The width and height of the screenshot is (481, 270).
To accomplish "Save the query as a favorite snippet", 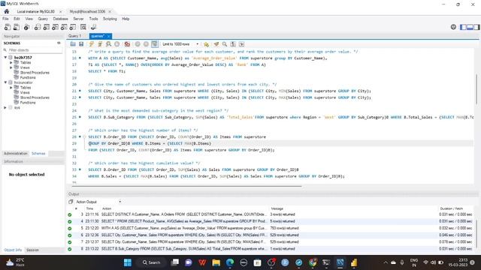I will (x=206, y=44).
